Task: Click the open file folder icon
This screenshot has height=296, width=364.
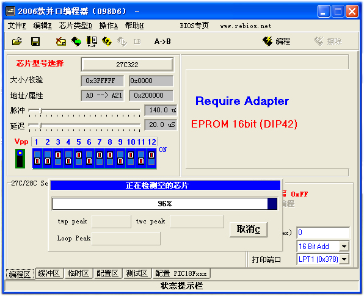Action: coord(17,42)
